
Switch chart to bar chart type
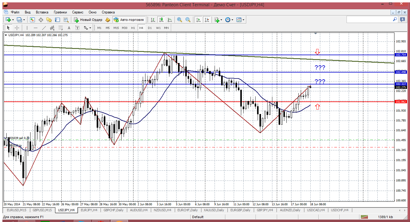[x=153, y=20]
